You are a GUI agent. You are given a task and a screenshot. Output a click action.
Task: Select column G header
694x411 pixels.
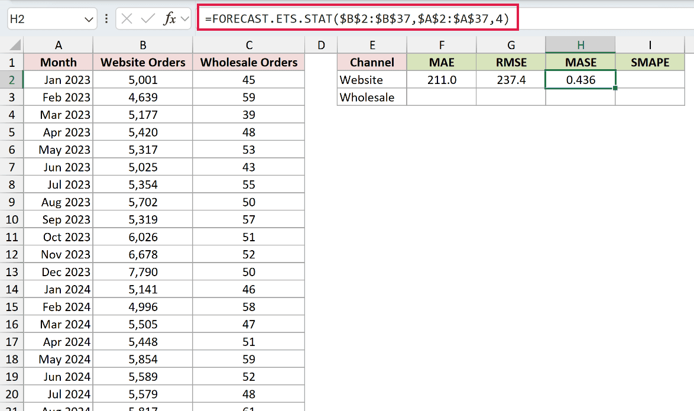[511, 45]
